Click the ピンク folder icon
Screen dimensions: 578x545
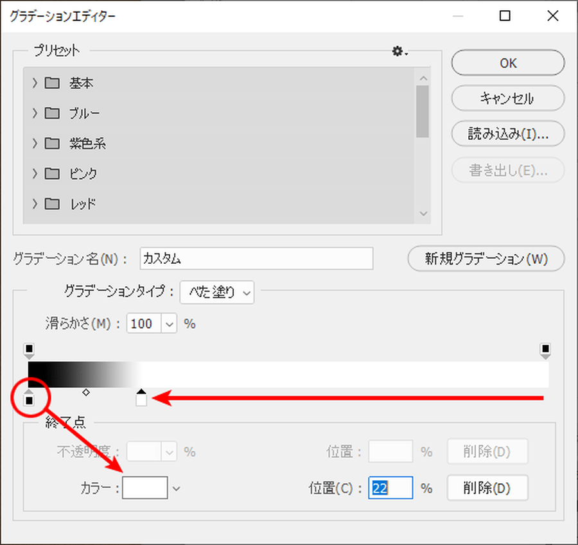click(52, 173)
